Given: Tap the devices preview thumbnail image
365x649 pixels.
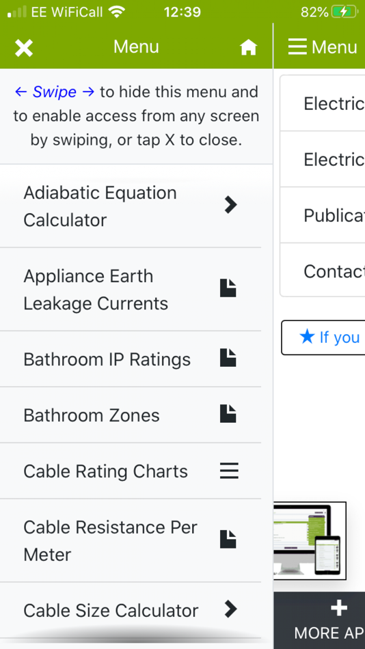Looking at the screenshot, I should [310, 541].
